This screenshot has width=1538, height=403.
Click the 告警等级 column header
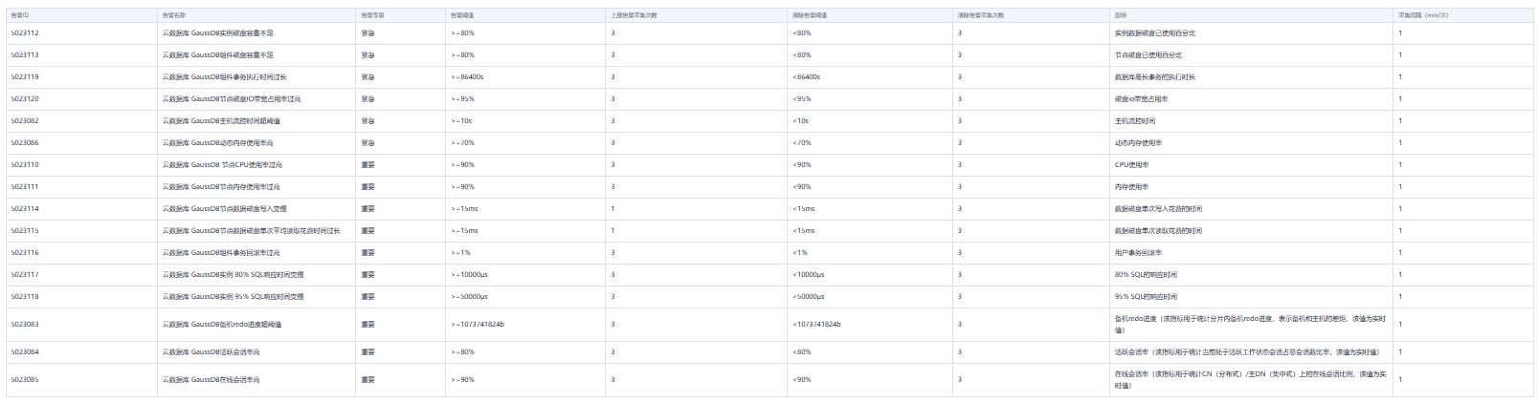tap(372, 15)
